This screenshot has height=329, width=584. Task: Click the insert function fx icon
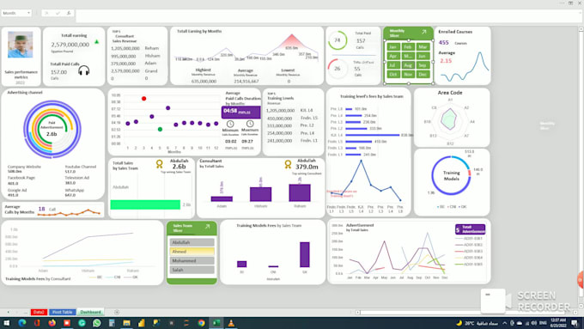(69, 13)
